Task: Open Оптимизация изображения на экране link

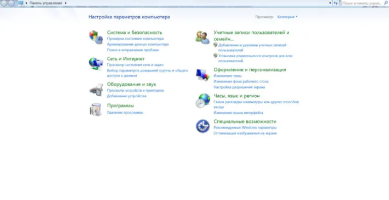Action: (x=245, y=133)
